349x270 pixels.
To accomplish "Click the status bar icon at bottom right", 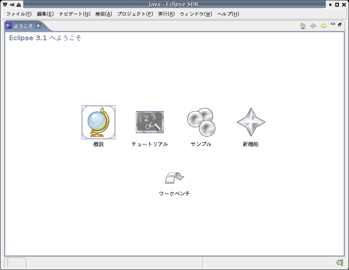I will (x=340, y=262).
